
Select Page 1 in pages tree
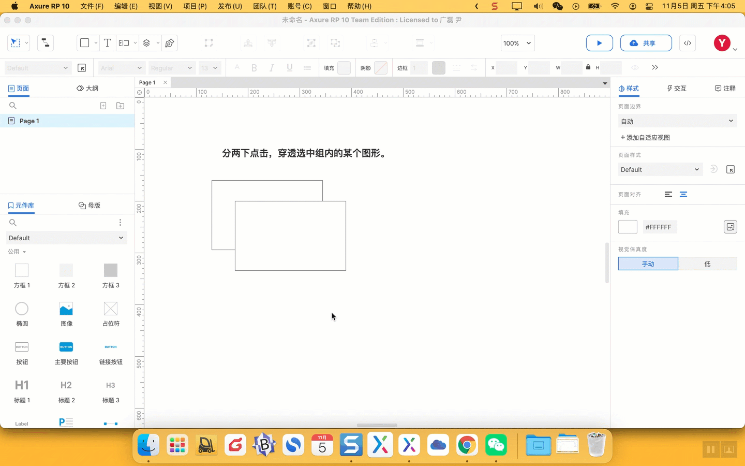pyautogui.click(x=67, y=121)
